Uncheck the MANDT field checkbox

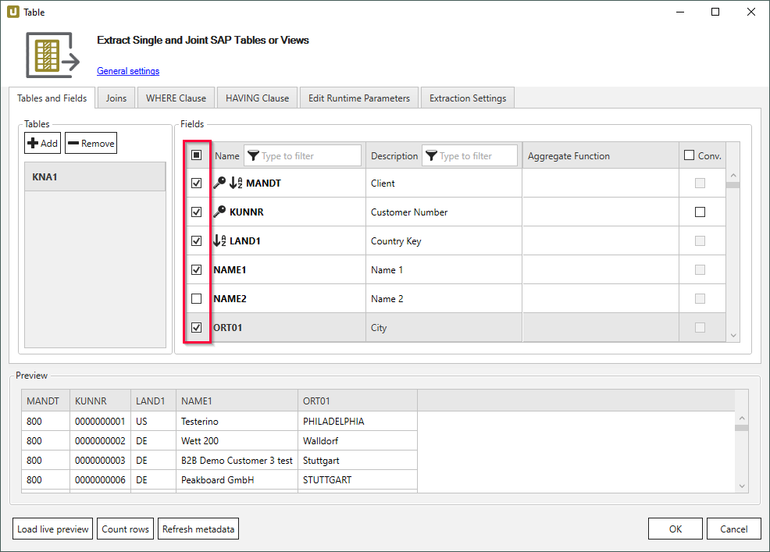197,183
